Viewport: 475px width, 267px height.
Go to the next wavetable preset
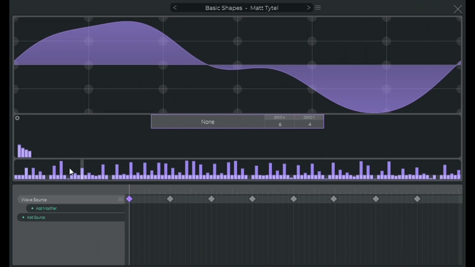308,8
